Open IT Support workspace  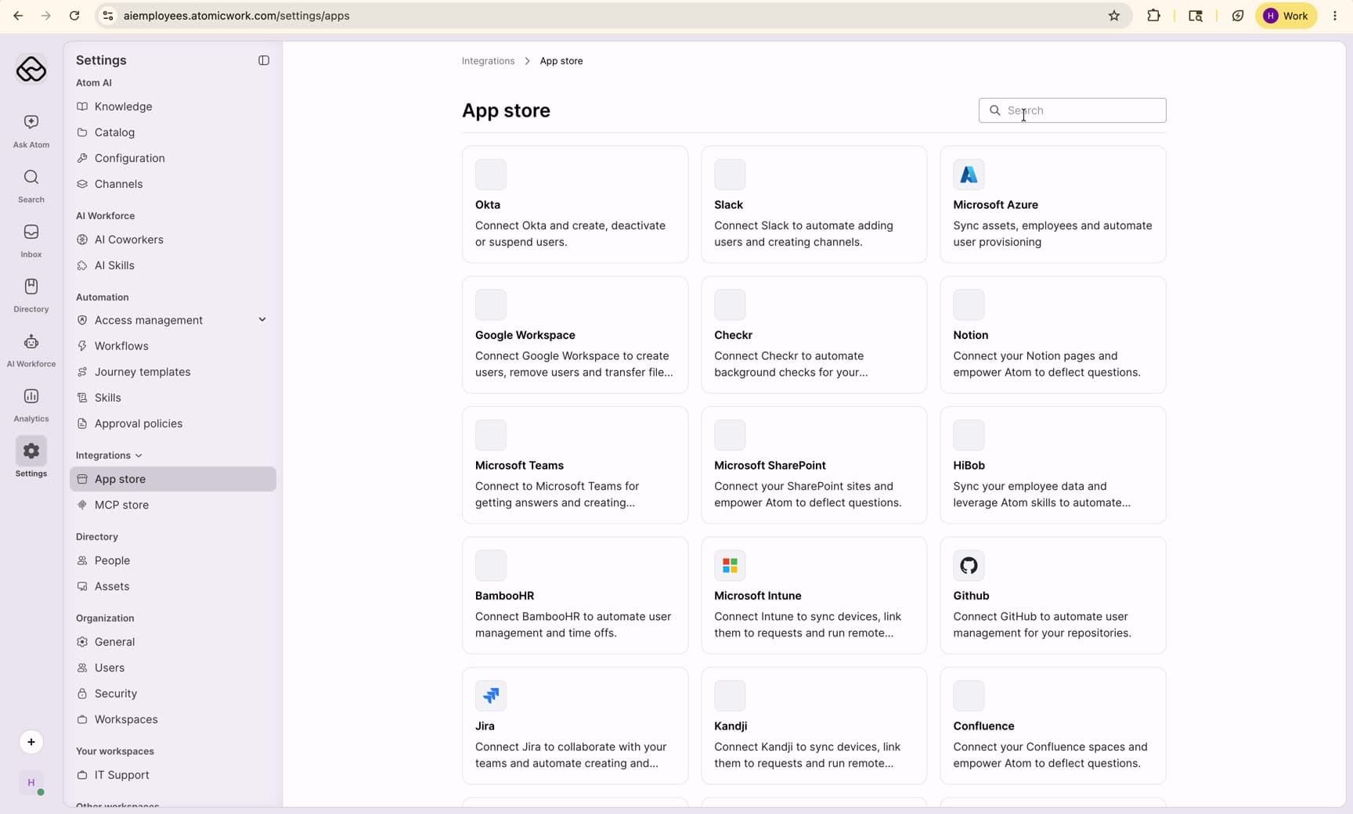[x=172, y=775]
